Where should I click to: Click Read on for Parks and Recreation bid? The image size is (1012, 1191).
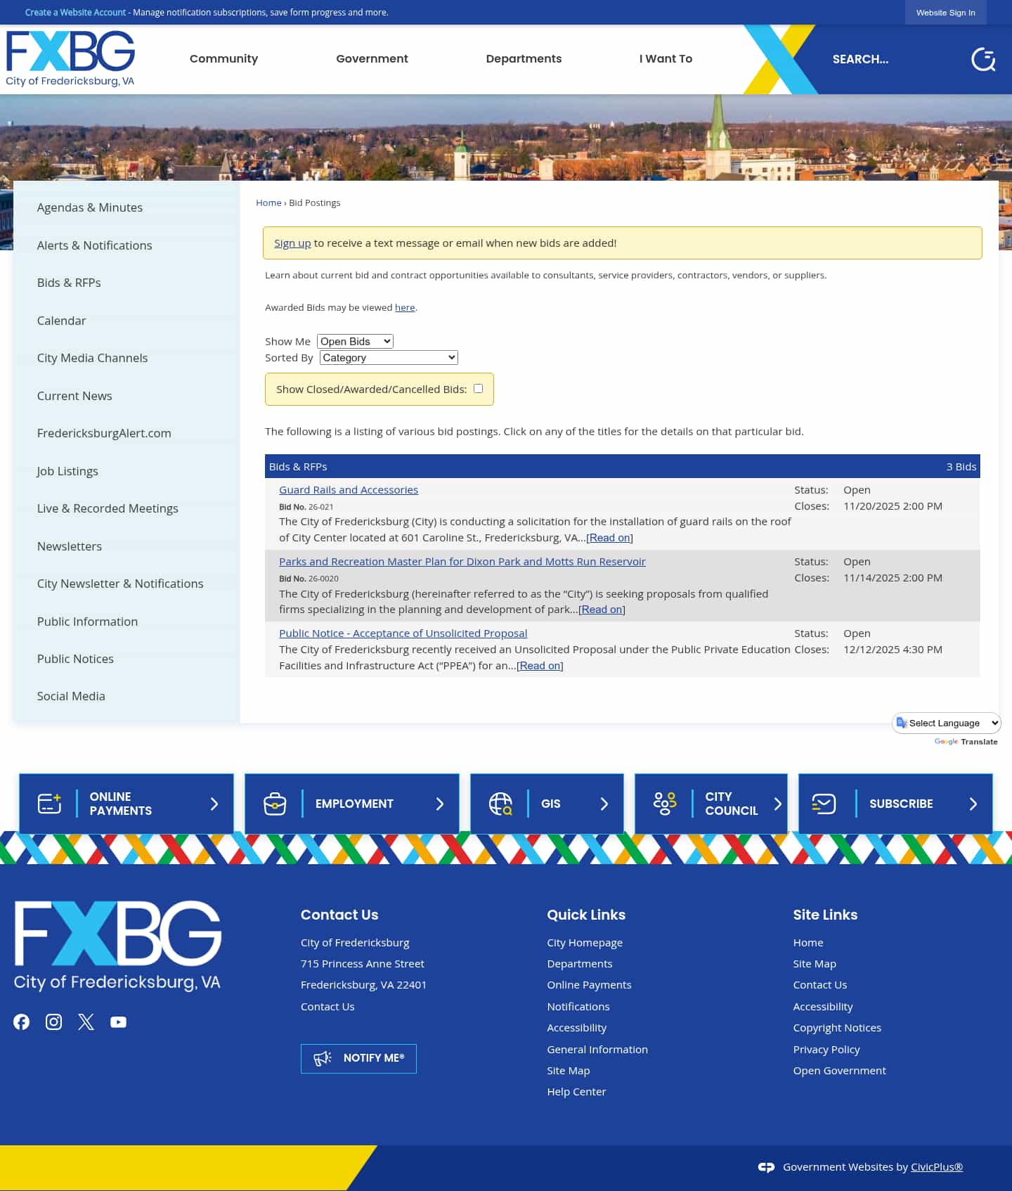point(602,610)
